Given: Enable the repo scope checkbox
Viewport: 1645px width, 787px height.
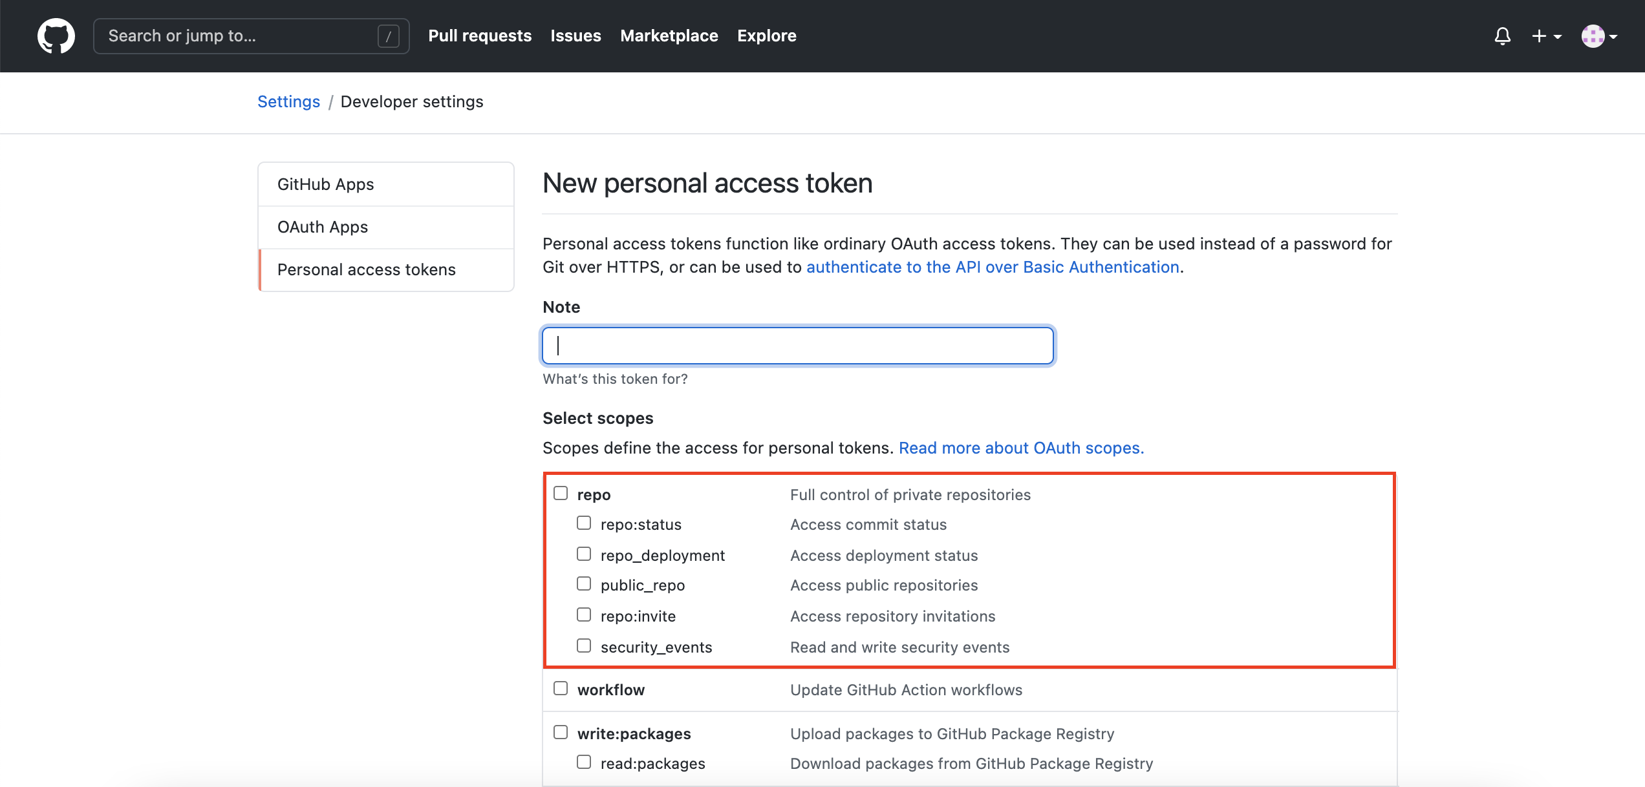Looking at the screenshot, I should pos(561,493).
